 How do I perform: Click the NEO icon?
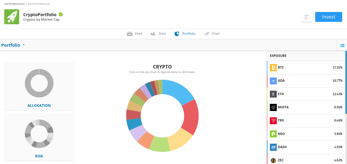tap(273, 134)
